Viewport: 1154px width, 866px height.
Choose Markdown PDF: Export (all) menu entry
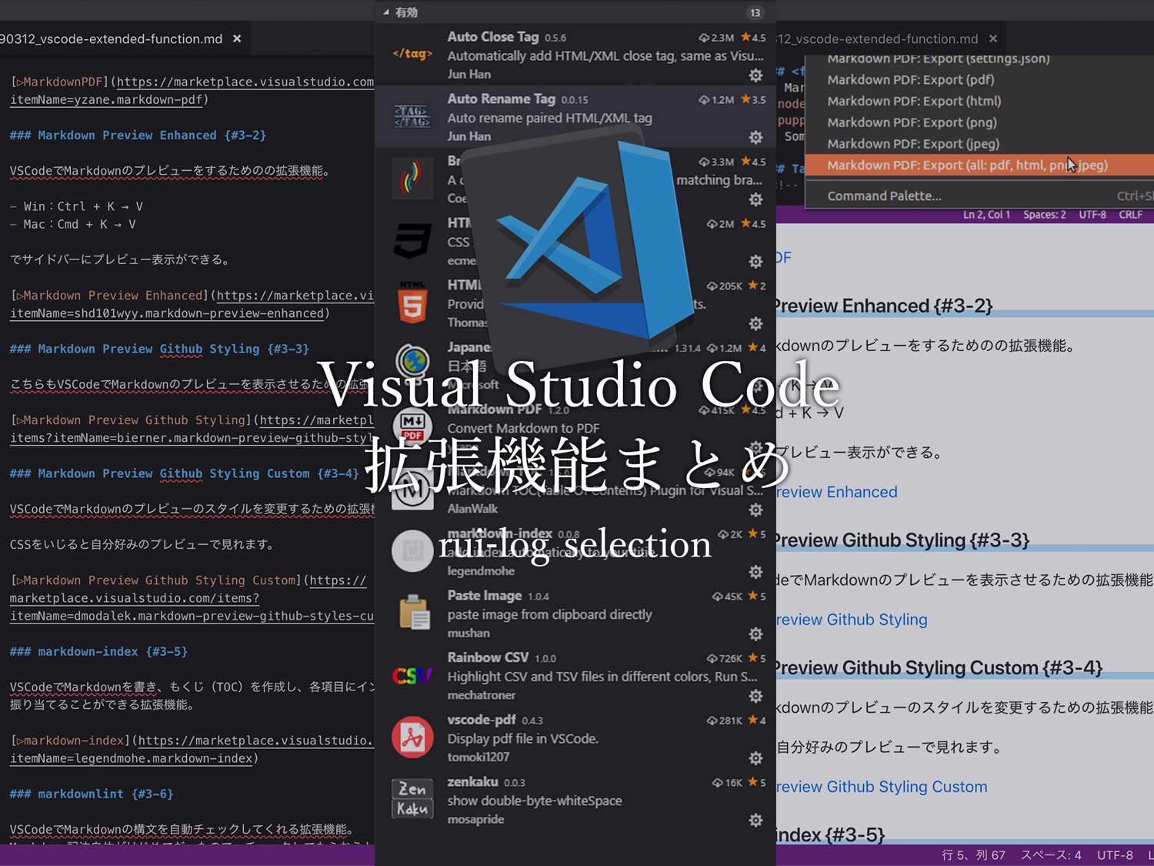[979, 165]
